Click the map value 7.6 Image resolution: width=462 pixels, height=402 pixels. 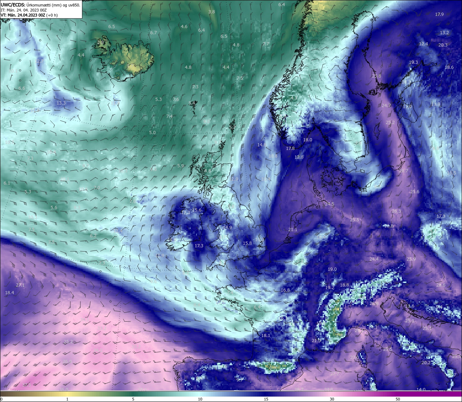(x=176, y=100)
